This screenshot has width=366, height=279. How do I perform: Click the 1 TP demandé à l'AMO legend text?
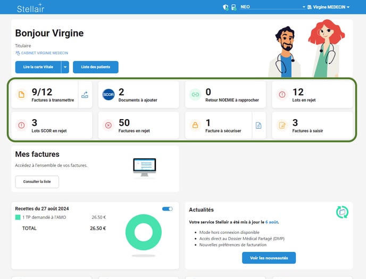coord(44,217)
